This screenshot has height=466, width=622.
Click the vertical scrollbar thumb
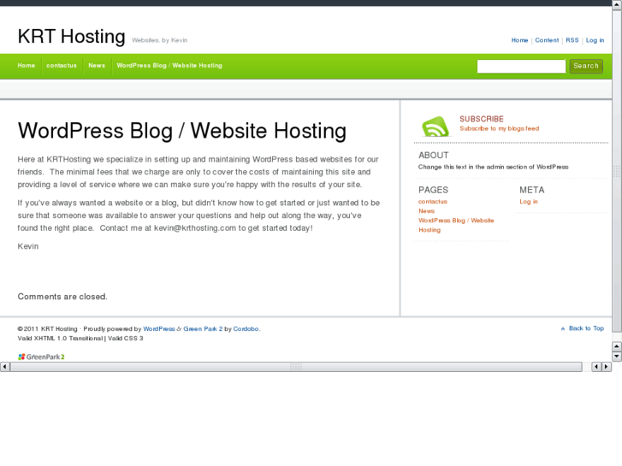(x=617, y=170)
